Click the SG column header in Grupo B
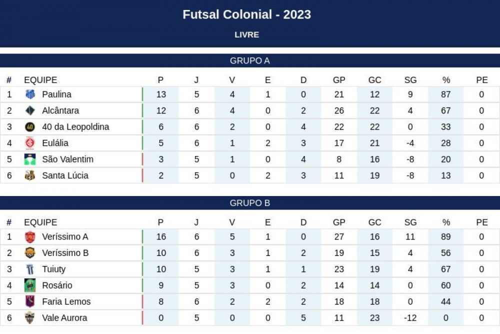The width and height of the screenshot is (500, 334). [410, 222]
